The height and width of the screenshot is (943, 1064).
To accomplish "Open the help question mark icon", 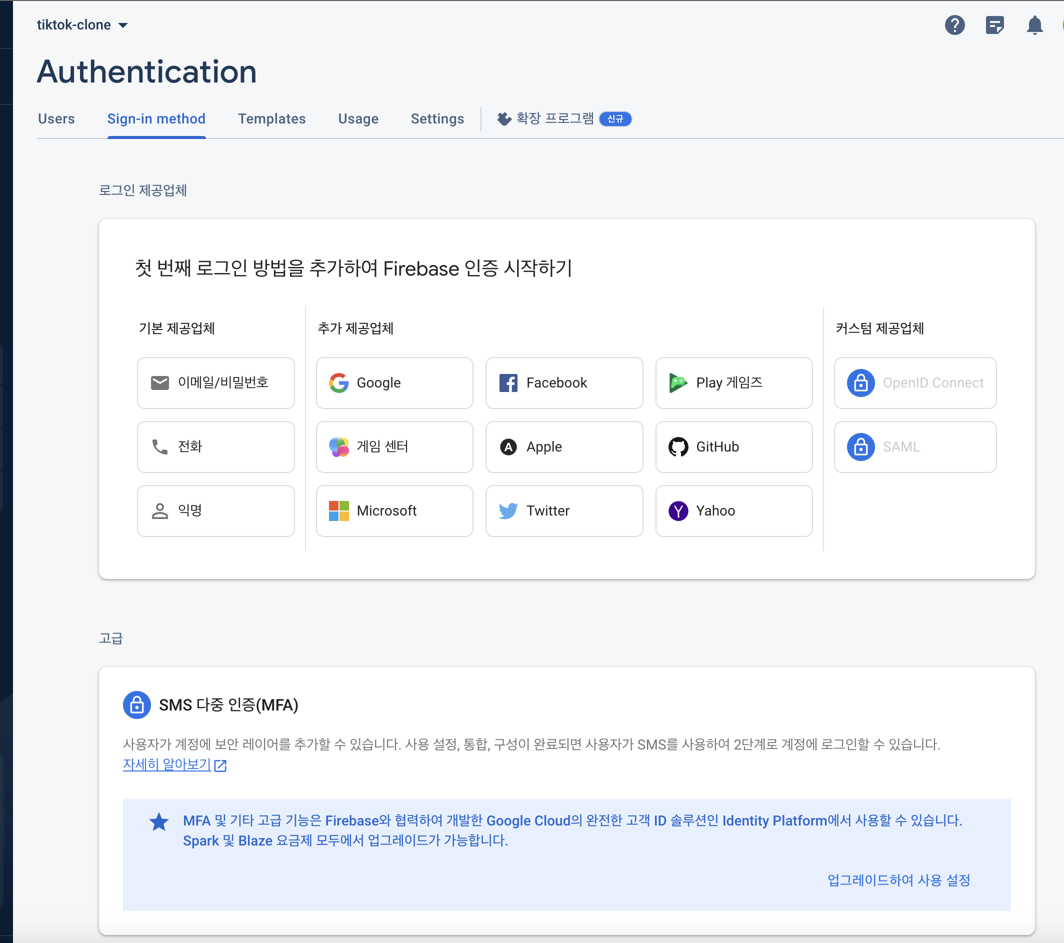I will [x=954, y=25].
